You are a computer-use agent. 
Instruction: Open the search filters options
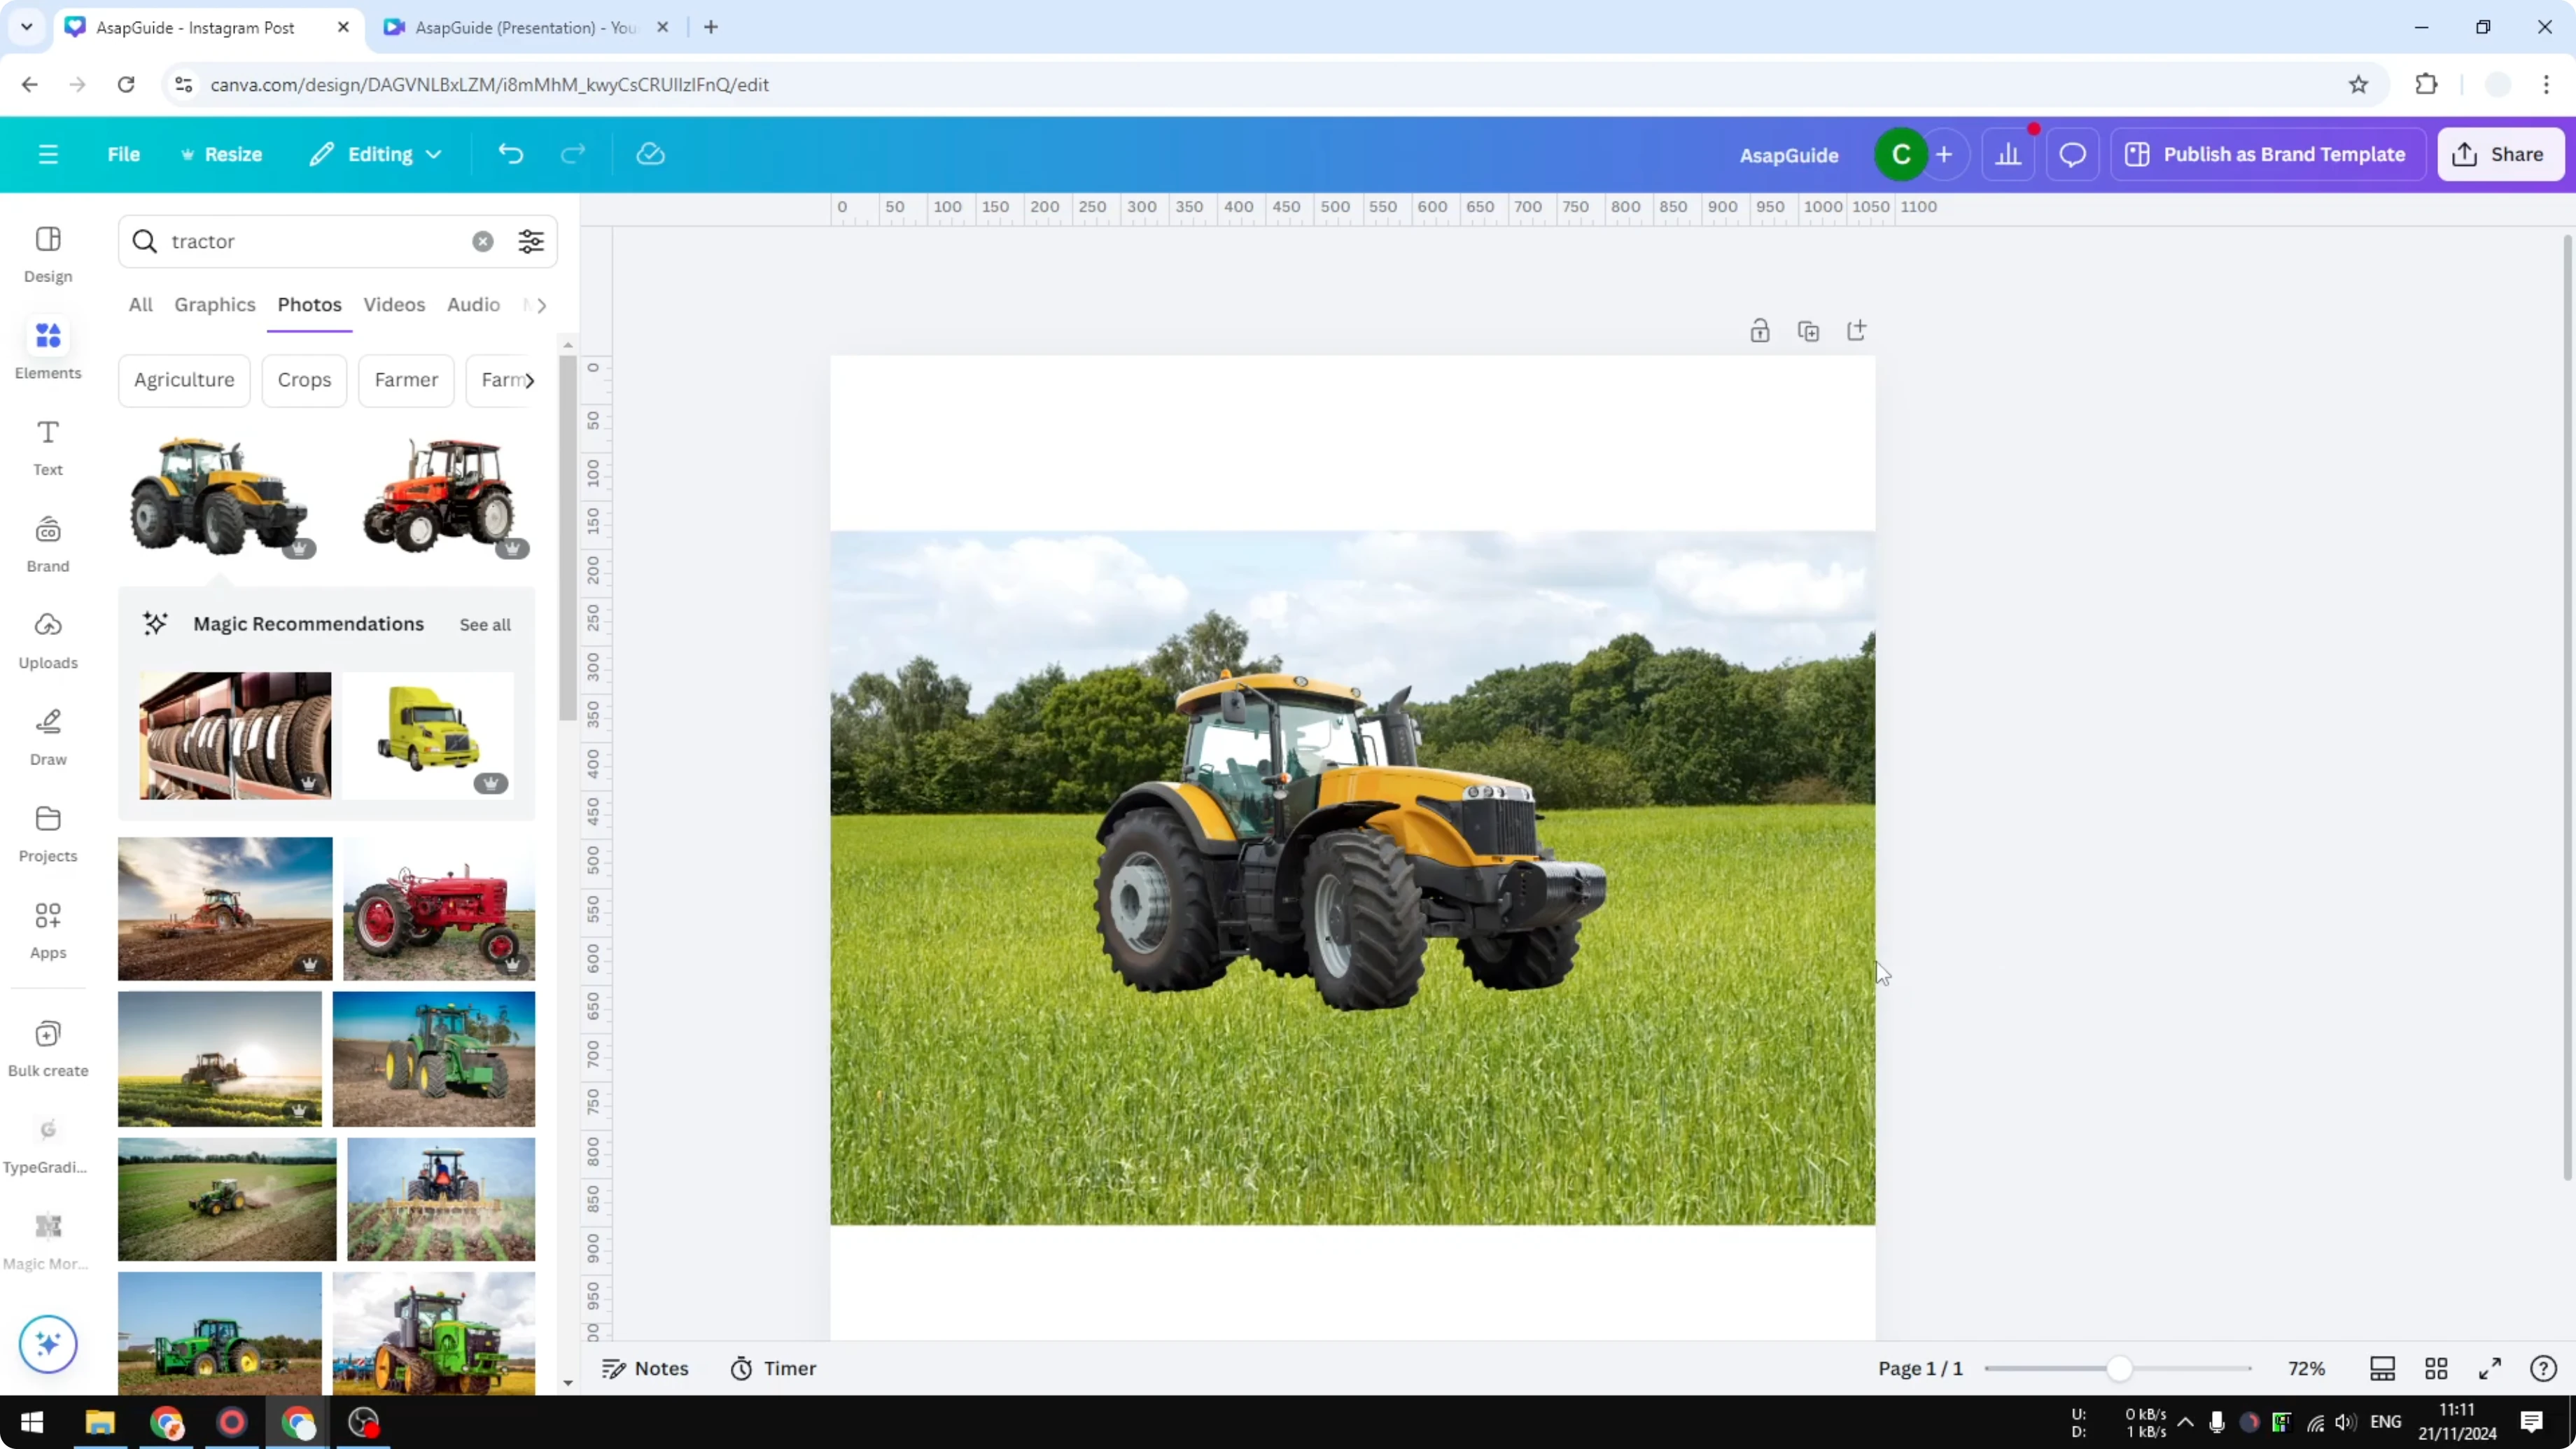(x=531, y=241)
